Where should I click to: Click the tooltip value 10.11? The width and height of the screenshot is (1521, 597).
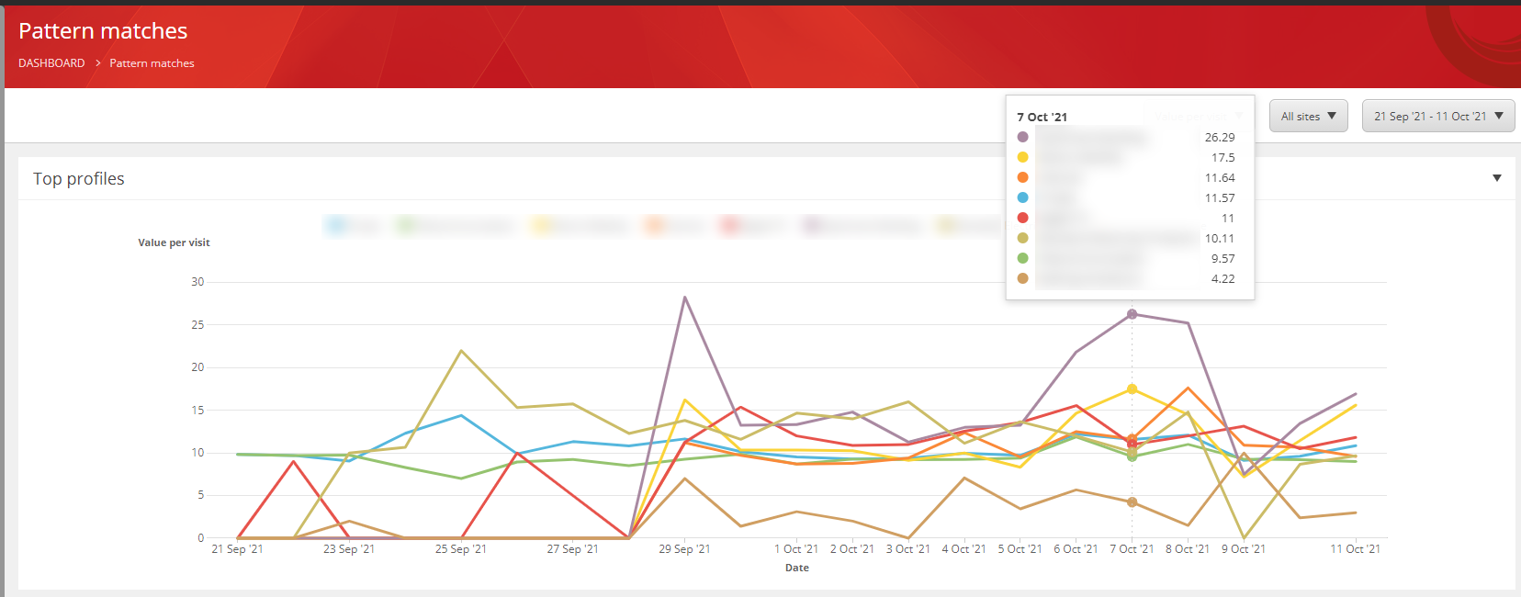point(1220,238)
